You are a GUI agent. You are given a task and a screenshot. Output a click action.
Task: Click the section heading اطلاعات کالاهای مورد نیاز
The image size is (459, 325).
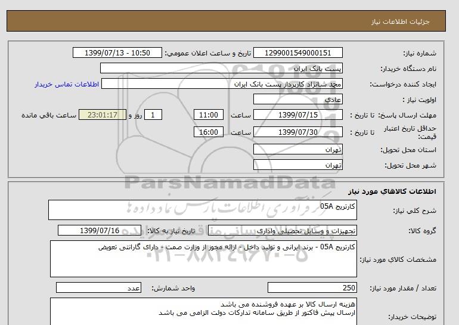point(392,191)
